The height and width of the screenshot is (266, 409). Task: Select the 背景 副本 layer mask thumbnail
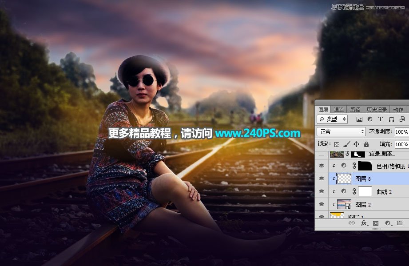pyautogui.click(x=358, y=154)
